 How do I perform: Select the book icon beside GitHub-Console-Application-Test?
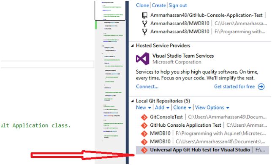tap(144, 15)
